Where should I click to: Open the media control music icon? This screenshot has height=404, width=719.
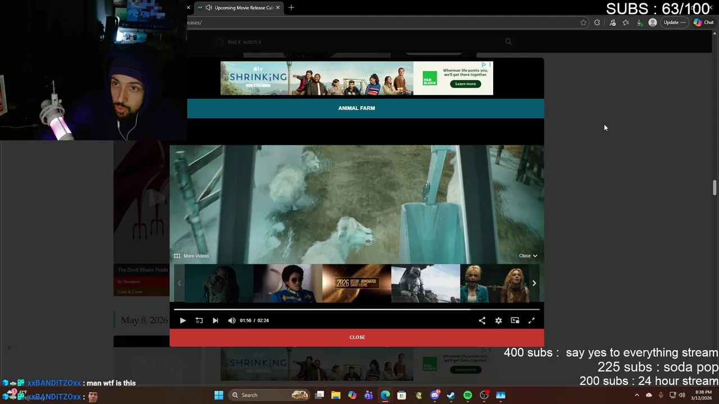(612, 22)
